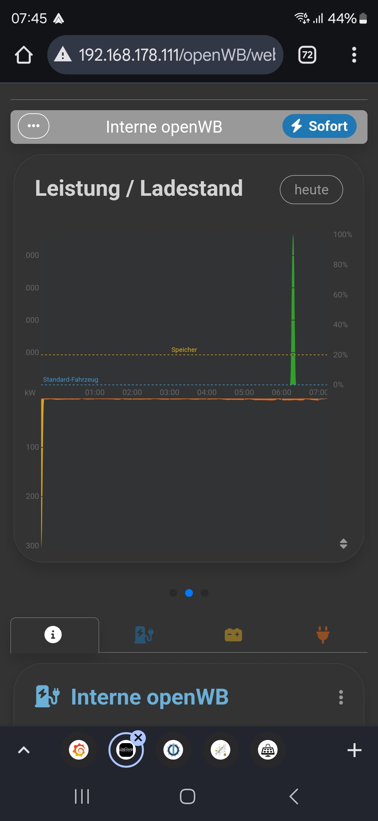Switch to the info tab
Screen dimensions: 378x821
[55, 635]
